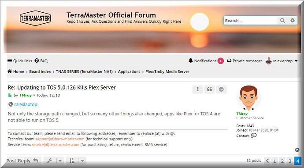Report this post exclamation icon
The image size is (304, 168).
(x=197, y=89)
